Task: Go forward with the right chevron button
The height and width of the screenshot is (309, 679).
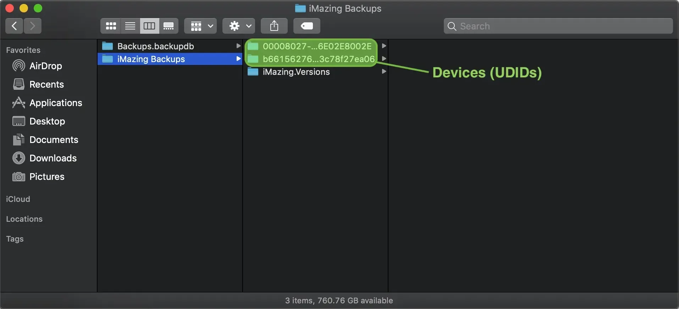Action: 33,26
